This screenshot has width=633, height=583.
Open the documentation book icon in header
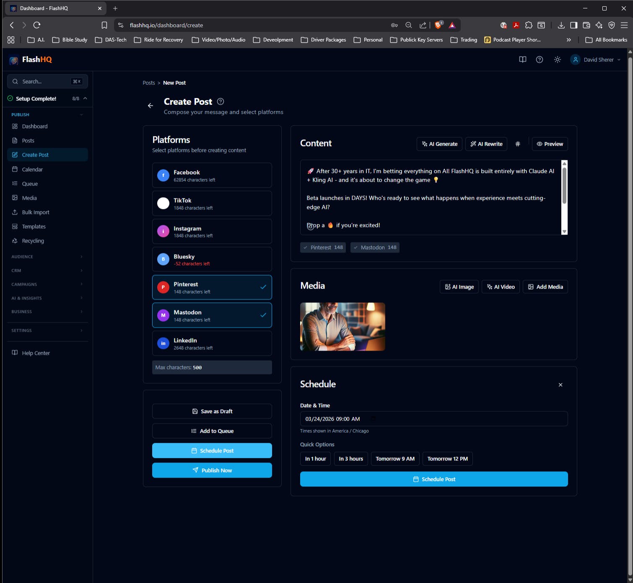522,60
